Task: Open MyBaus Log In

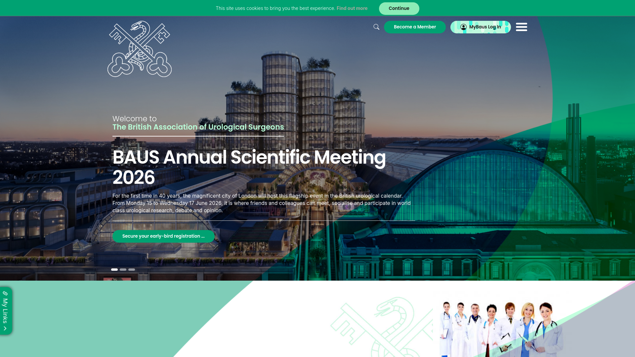Action: click(481, 27)
